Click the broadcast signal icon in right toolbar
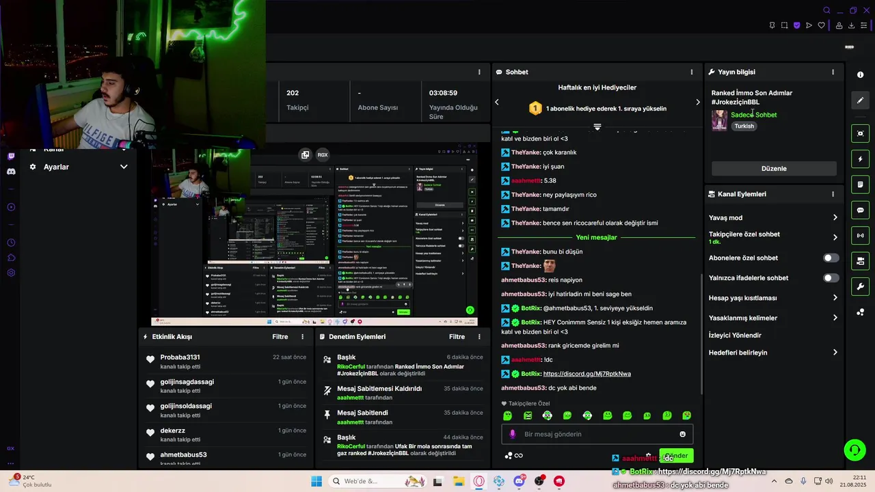Image resolution: width=875 pixels, height=492 pixels. click(x=861, y=236)
